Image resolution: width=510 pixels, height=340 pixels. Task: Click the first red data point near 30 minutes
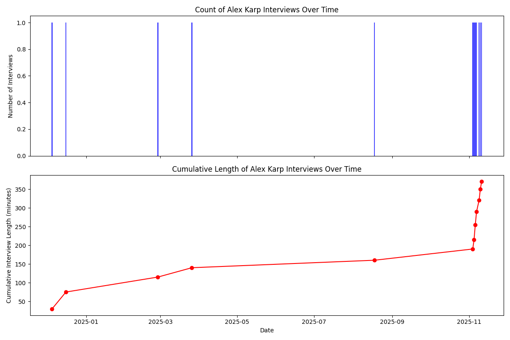52,309
